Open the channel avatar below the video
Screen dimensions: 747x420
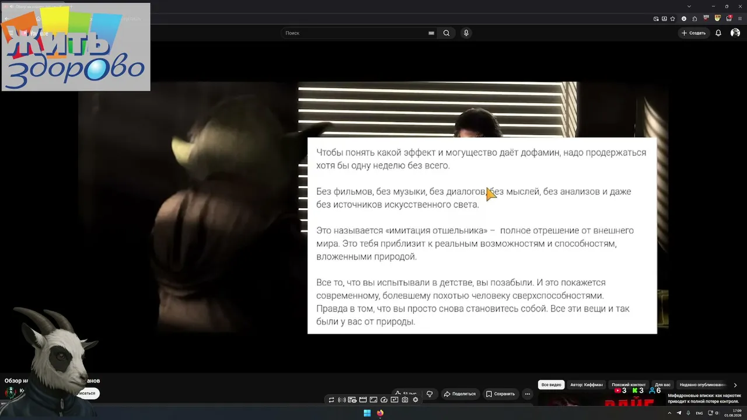[10, 393]
